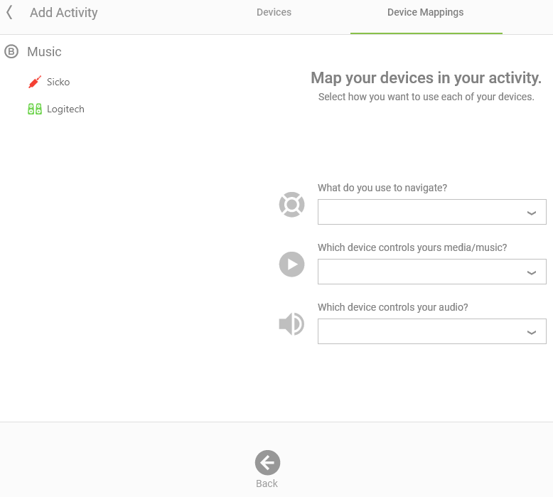
Task: Click the back chevron beside Add Activity
Action: tap(9, 12)
